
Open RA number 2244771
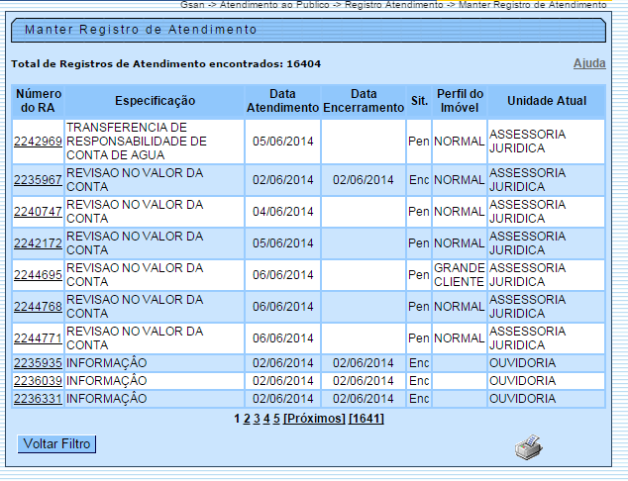pos(38,338)
